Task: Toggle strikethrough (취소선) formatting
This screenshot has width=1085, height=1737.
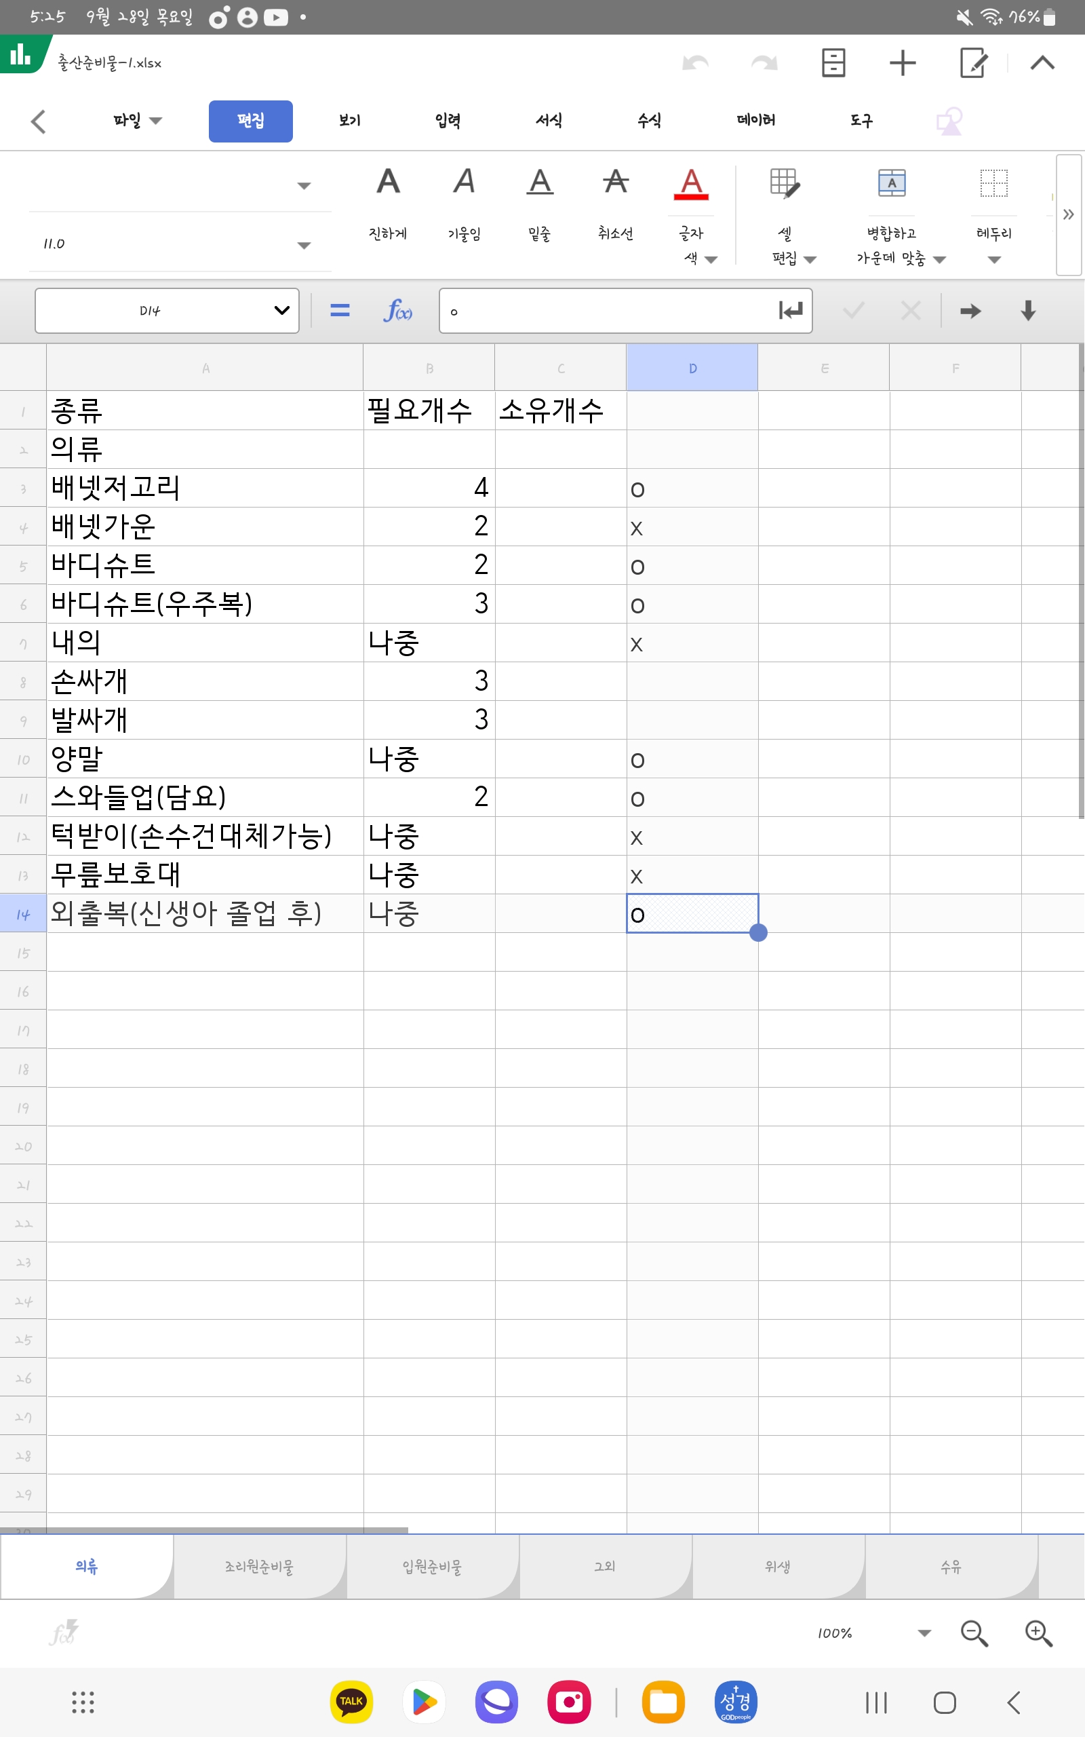Action: pos(615,201)
